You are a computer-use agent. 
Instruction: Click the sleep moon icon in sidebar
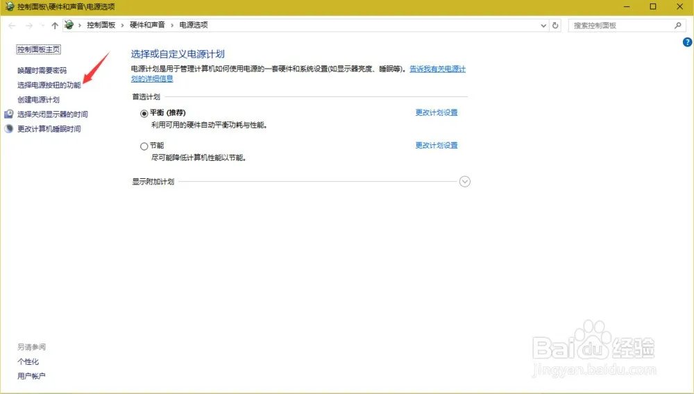click(x=9, y=129)
